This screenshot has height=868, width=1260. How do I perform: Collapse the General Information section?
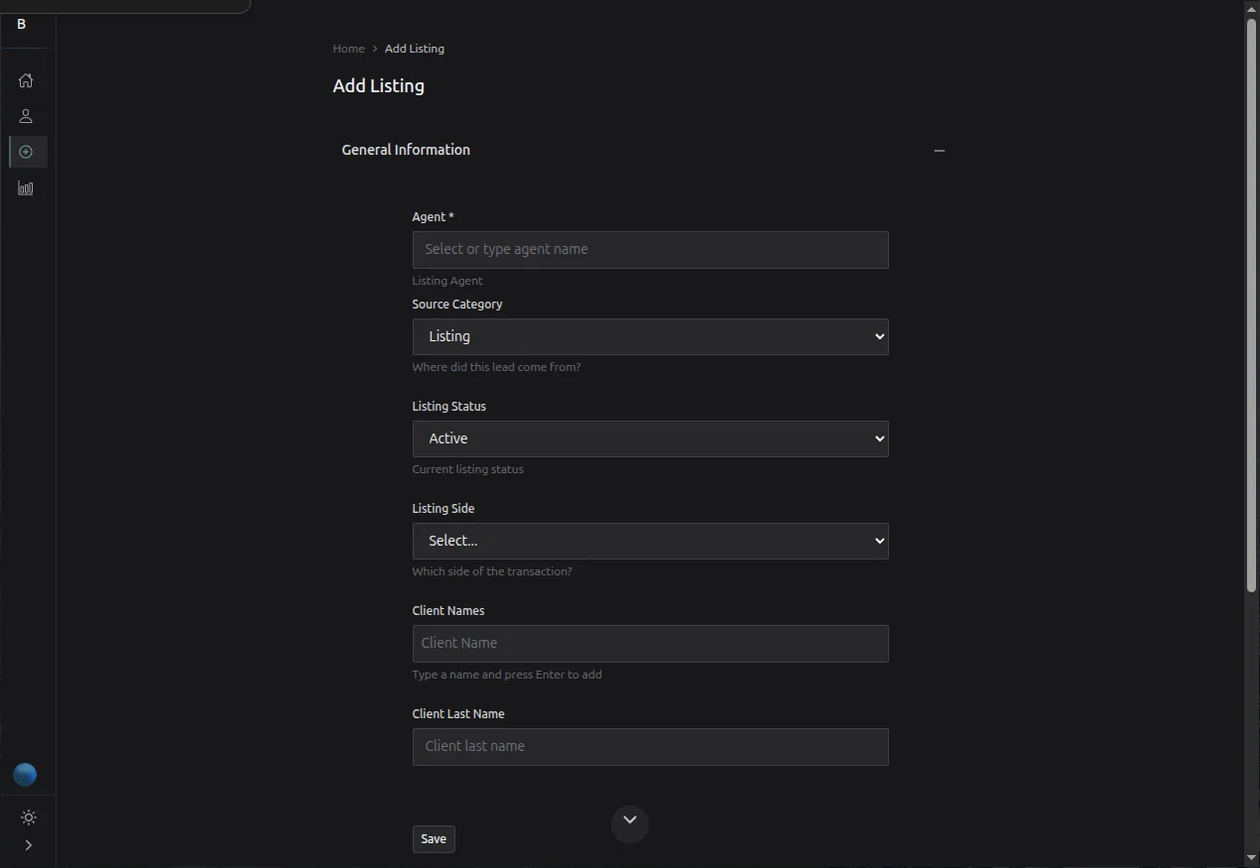(939, 151)
